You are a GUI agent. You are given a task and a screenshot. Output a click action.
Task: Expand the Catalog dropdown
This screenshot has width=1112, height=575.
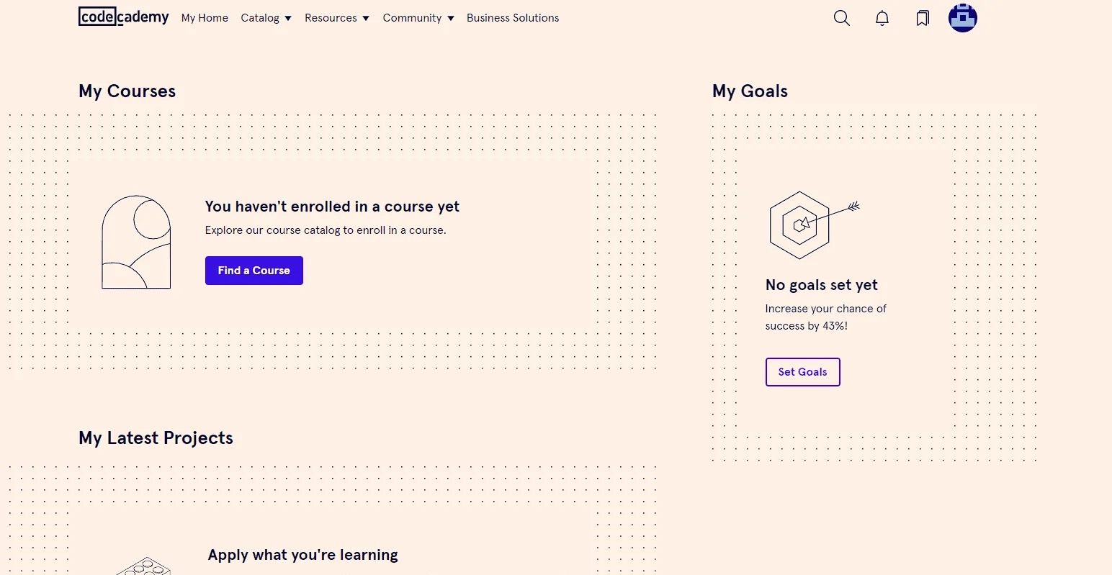point(266,18)
